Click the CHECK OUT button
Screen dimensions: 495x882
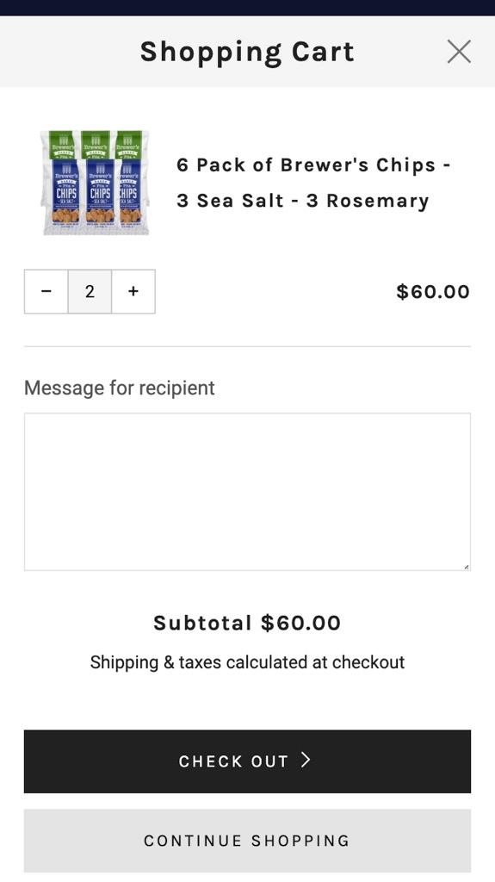click(x=248, y=761)
